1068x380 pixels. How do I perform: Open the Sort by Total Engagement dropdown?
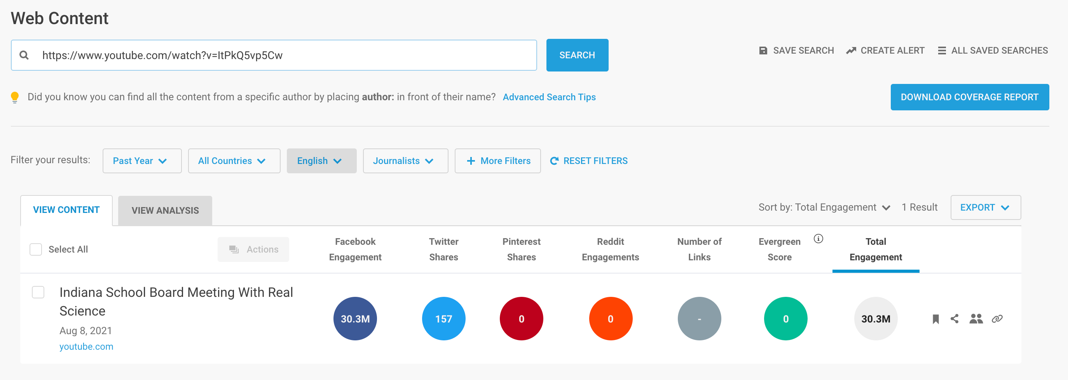click(x=842, y=207)
